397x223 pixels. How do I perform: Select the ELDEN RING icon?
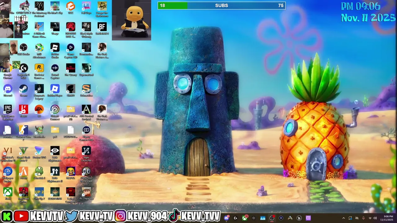(55, 194)
